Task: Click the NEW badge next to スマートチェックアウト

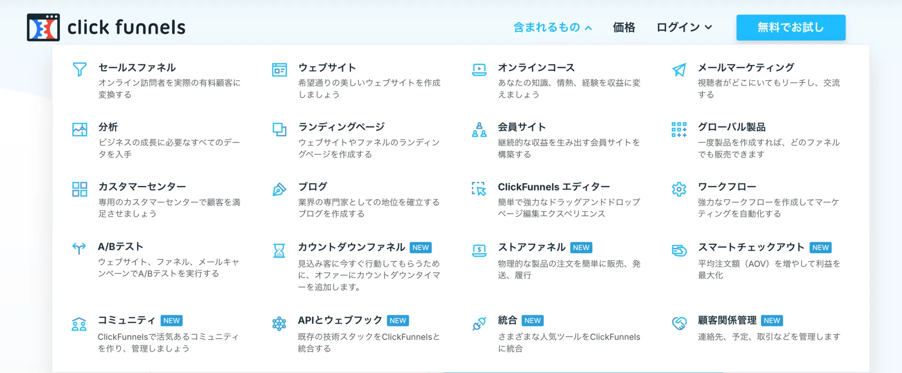Action: point(820,248)
